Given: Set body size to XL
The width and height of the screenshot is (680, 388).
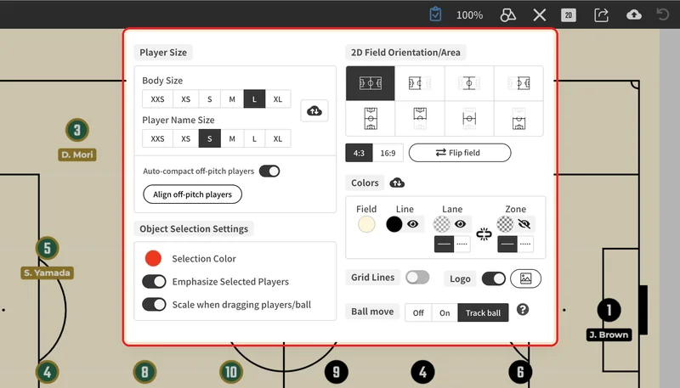Looking at the screenshot, I should (278, 99).
